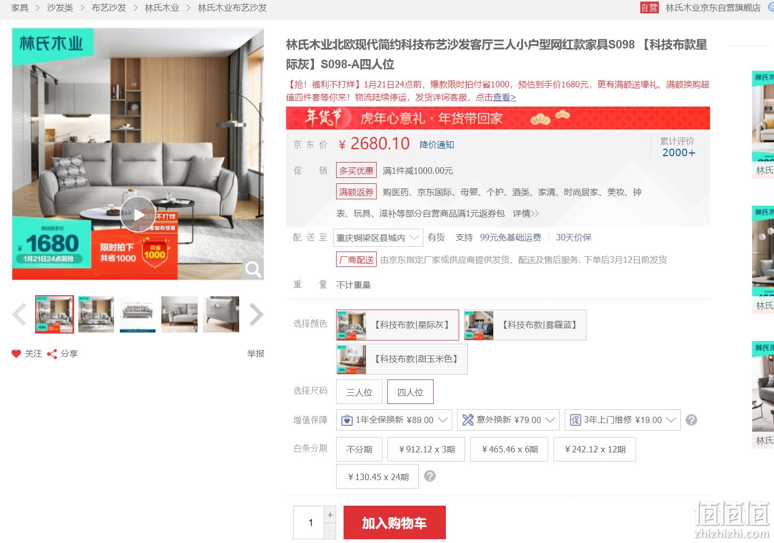Open help icon next to 24期 installment

[x=430, y=476]
